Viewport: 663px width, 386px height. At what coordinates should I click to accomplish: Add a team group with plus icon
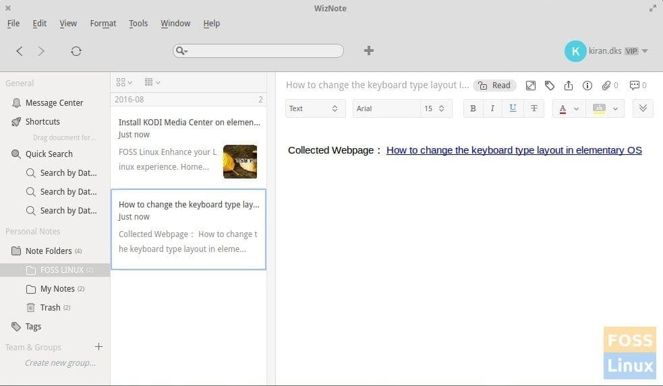click(x=98, y=347)
